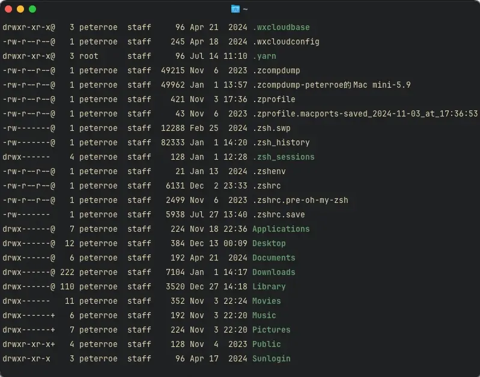Maximize the terminal using the green button
The image size is (480, 377).
[32, 9]
